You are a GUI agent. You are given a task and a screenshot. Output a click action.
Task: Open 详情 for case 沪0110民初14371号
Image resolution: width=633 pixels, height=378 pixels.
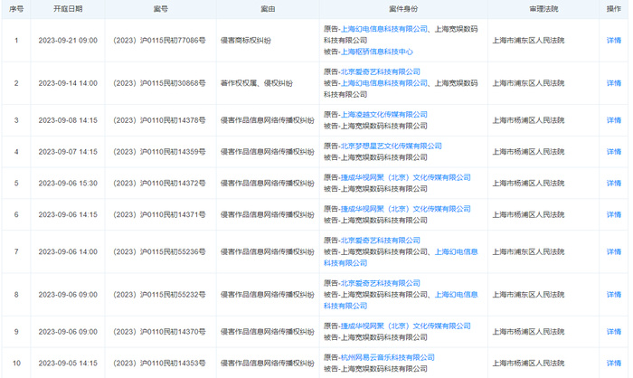(614, 215)
